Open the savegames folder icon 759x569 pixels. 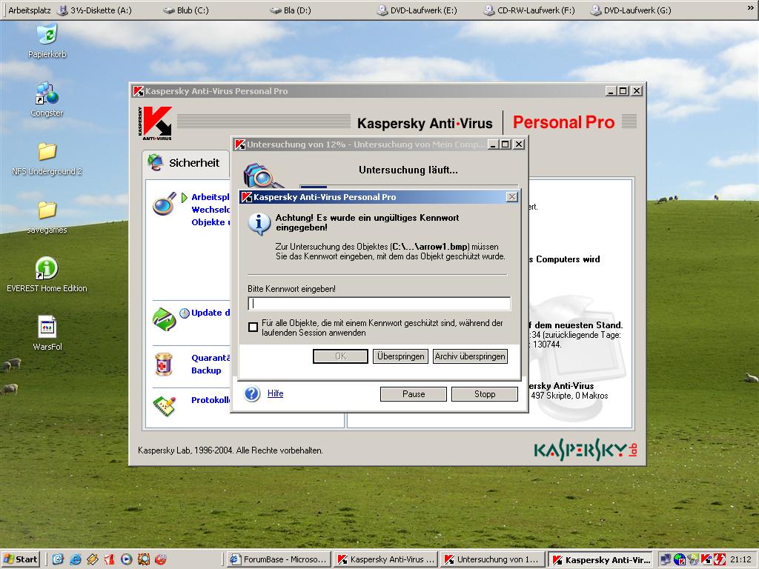point(47,210)
